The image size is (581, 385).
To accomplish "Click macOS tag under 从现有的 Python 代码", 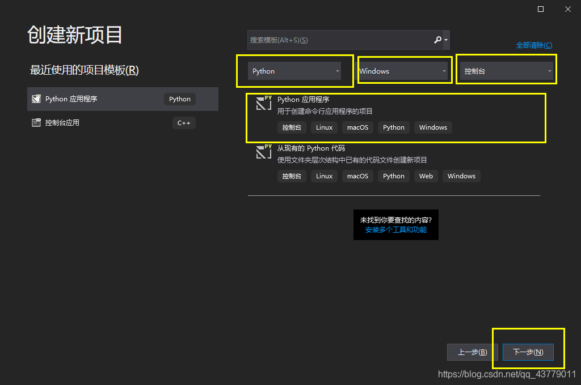I will coord(357,176).
